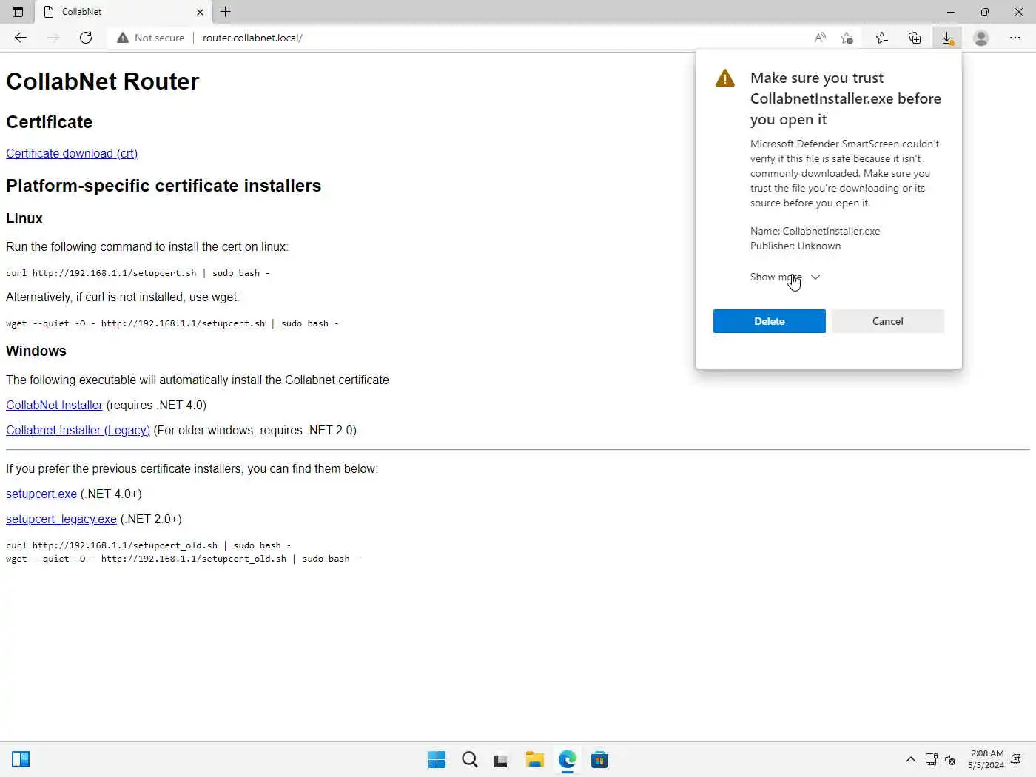The image size is (1036, 777).
Task: Open the Downloads toolbar icon
Action: (947, 38)
